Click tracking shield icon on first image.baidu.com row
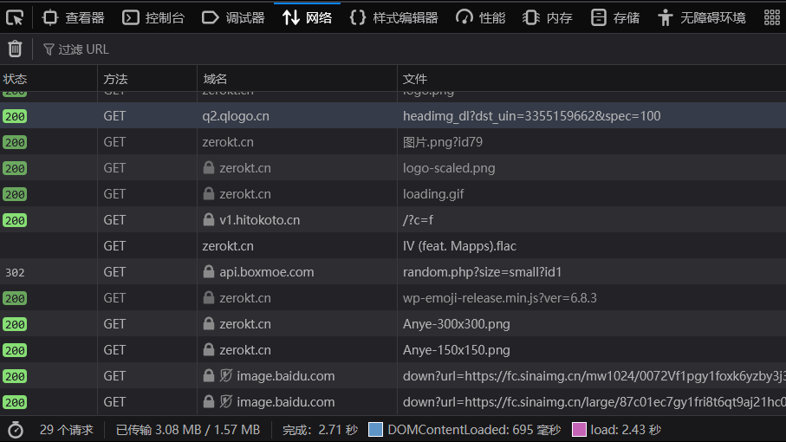The image size is (786, 442). point(225,376)
